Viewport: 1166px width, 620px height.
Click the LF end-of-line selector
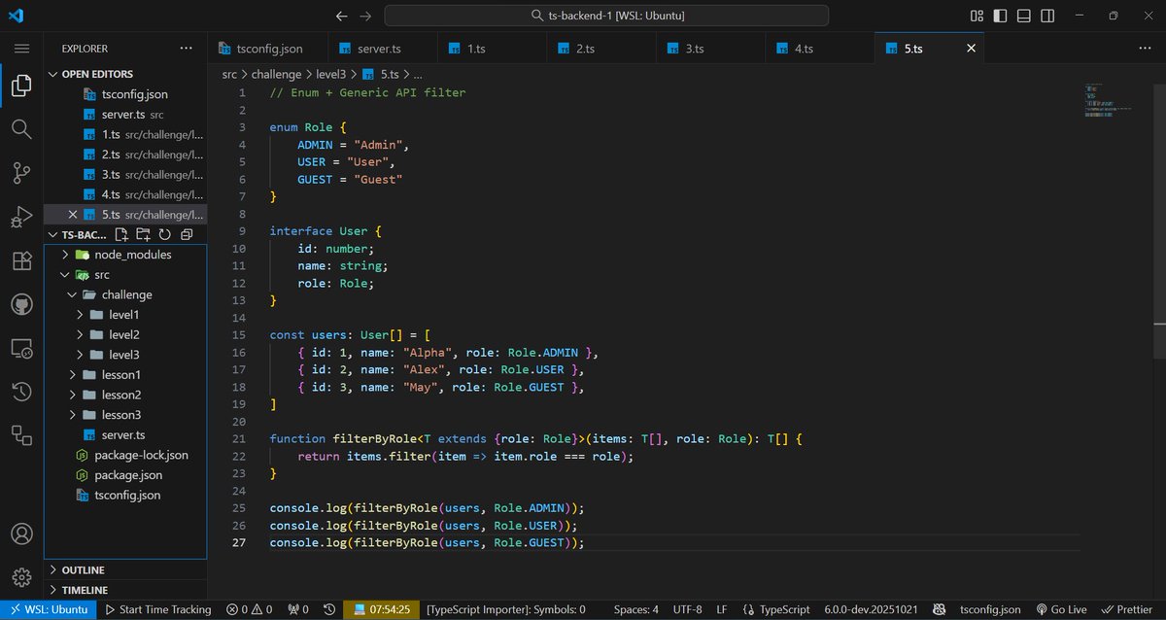(x=722, y=609)
